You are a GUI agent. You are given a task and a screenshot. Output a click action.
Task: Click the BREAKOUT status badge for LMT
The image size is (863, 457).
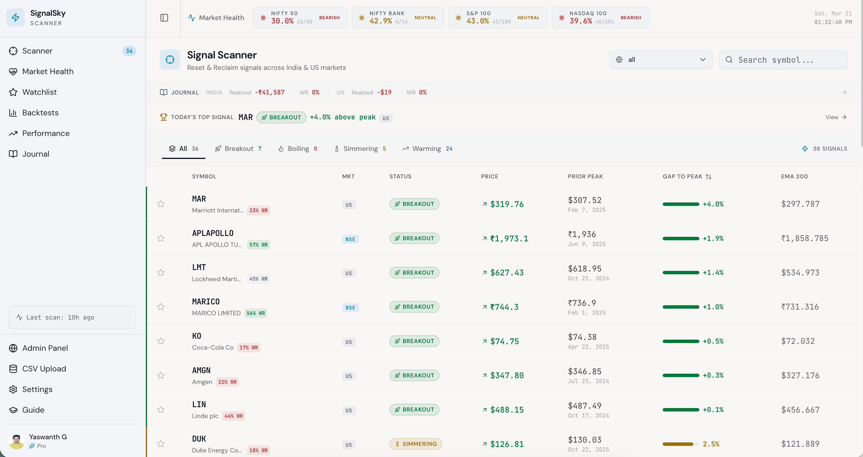tap(414, 273)
